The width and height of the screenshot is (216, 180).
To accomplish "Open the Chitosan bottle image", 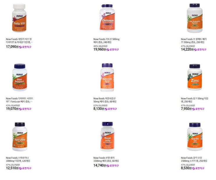I will [107, 18].
